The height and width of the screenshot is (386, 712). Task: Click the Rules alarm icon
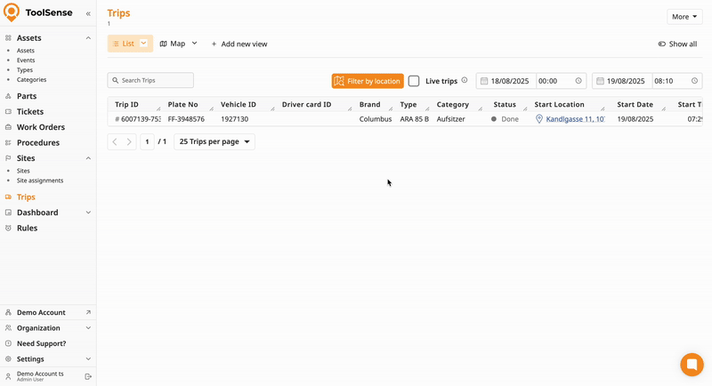tap(8, 229)
